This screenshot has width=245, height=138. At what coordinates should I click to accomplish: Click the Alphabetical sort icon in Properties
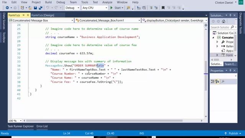217,81
